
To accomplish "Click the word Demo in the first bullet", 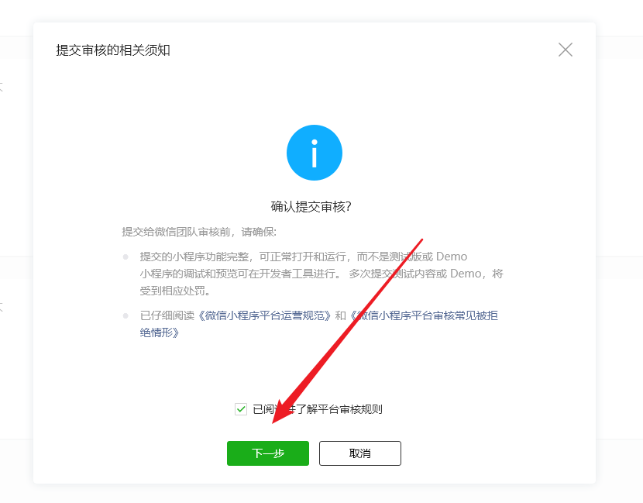I will pyautogui.click(x=452, y=257).
